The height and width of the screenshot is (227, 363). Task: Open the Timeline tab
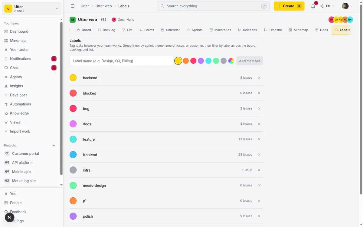pyautogui.click(x=273, y=30)
